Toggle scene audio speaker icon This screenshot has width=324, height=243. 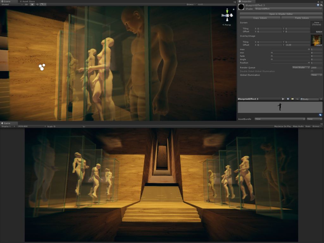click(x=37, y=4)
